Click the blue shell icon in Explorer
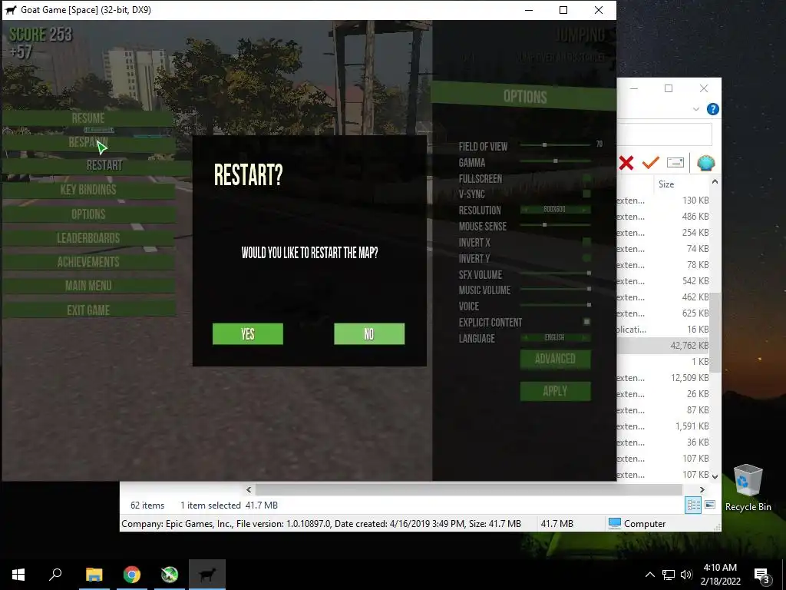Viewport: 786px width, 590px height. (x=706, y=163)
